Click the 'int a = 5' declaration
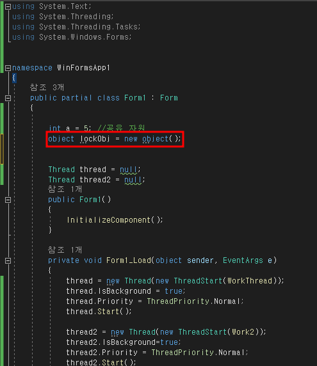This screenshot has height=366, width=317. click(x=70, y=129)
